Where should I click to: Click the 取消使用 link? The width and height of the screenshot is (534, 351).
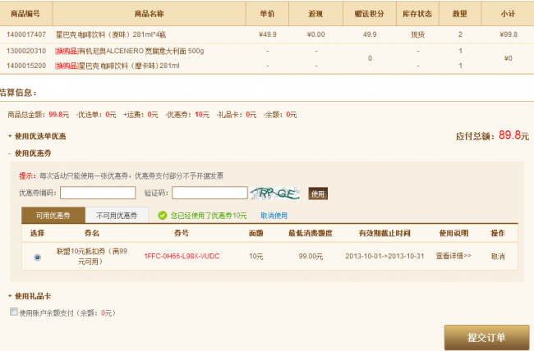274,215
